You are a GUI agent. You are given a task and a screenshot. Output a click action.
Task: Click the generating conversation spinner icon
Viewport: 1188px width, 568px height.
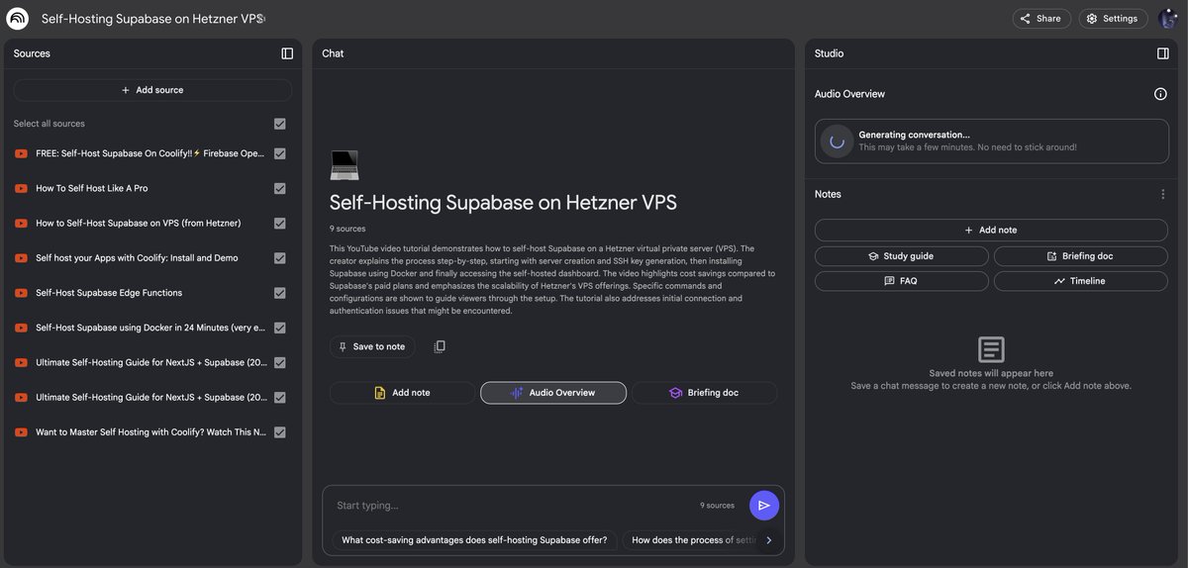[837, 141]
